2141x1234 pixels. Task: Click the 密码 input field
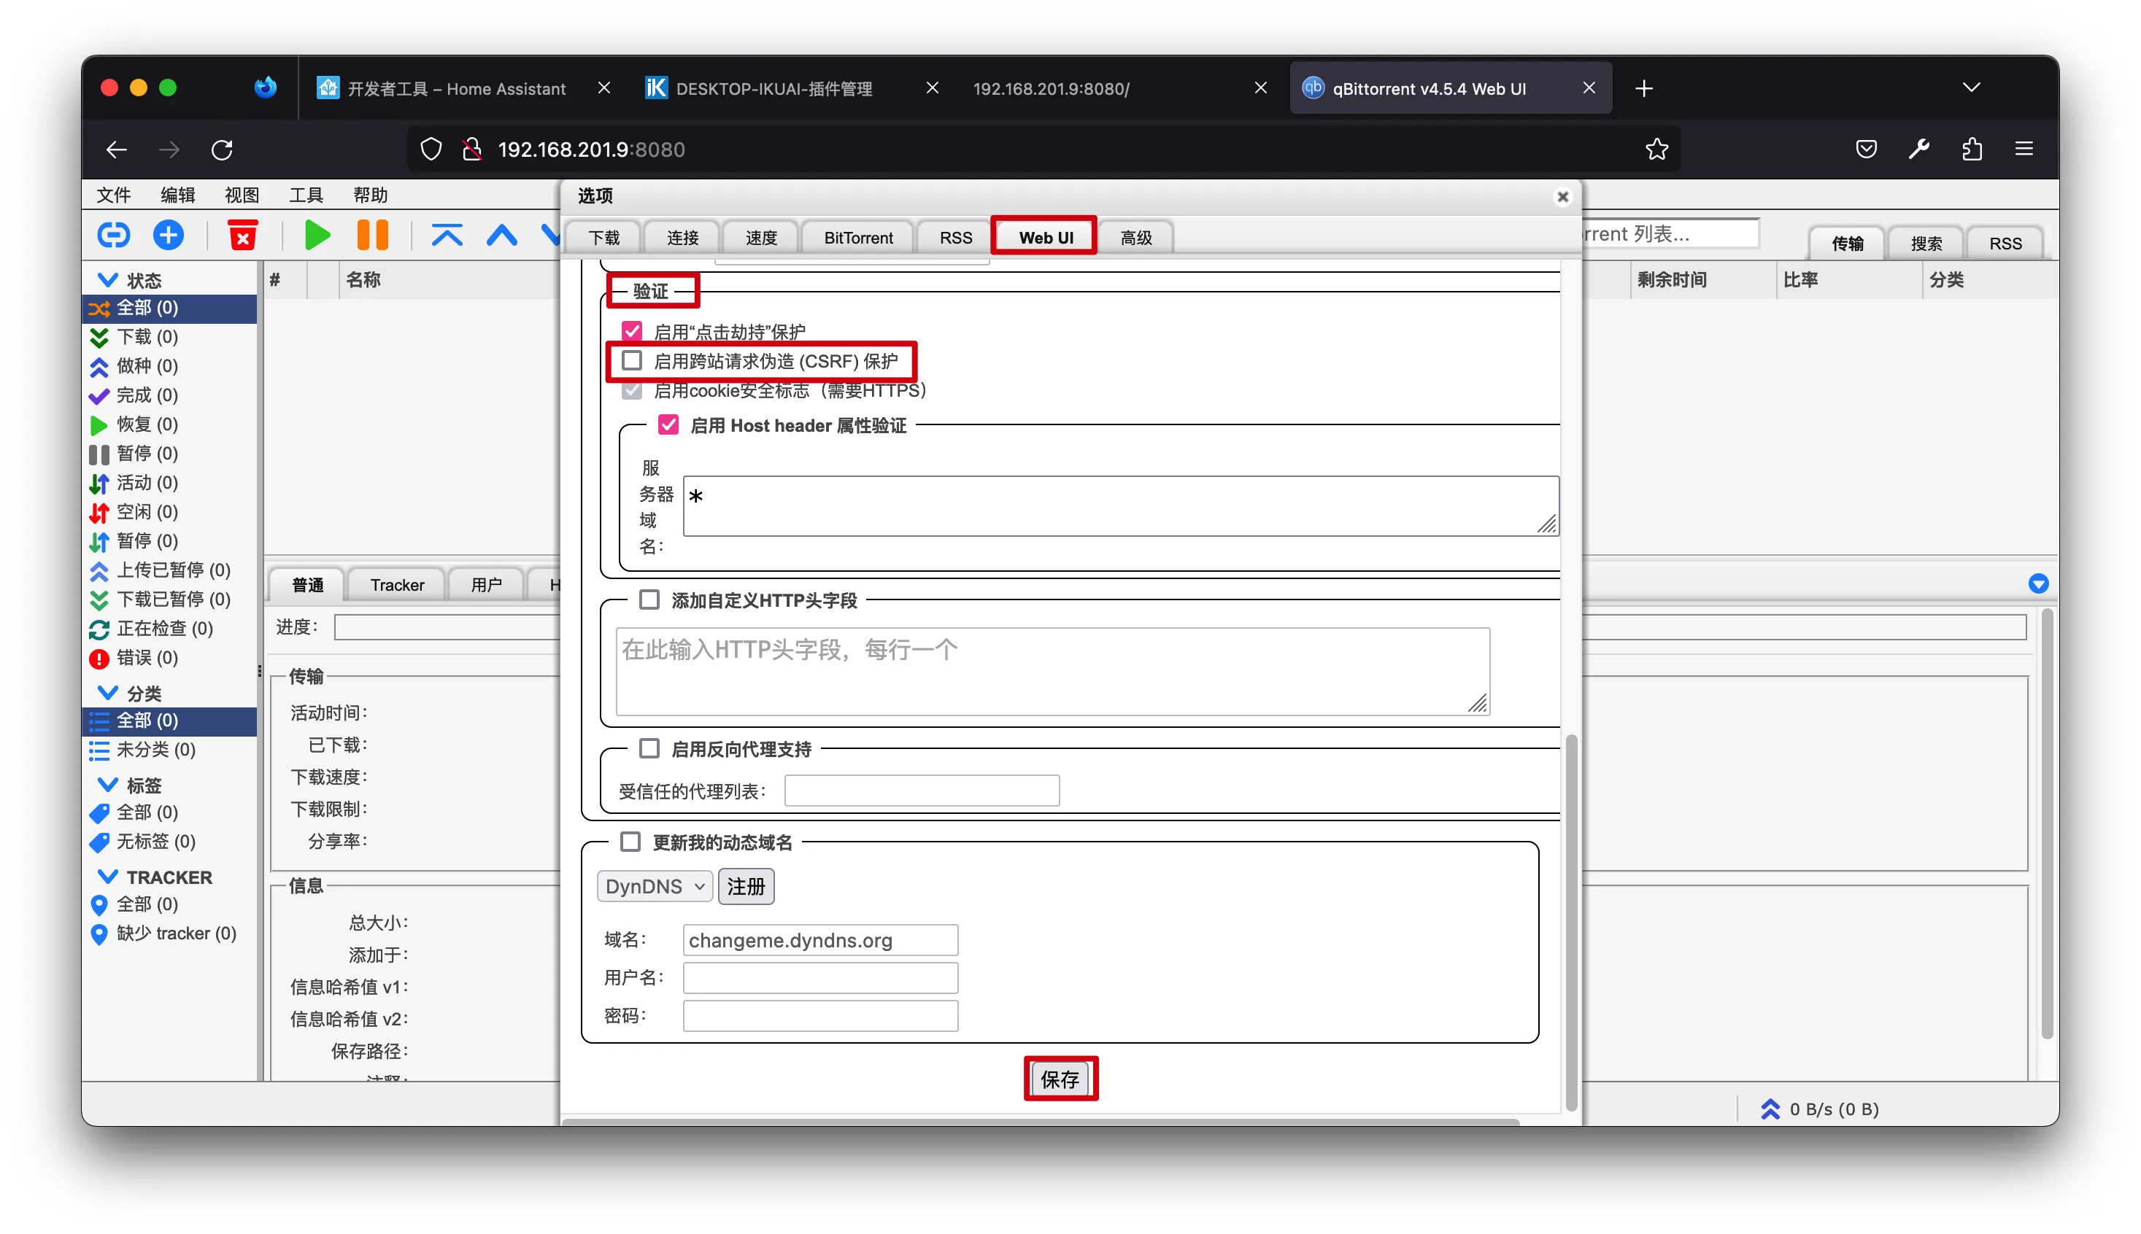(820, 1016)
